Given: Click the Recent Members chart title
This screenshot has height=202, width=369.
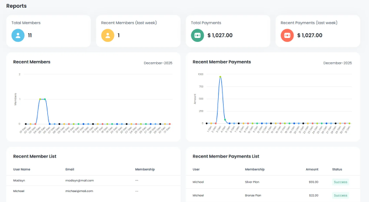Looking at the screenshot, I should [32, 62].
